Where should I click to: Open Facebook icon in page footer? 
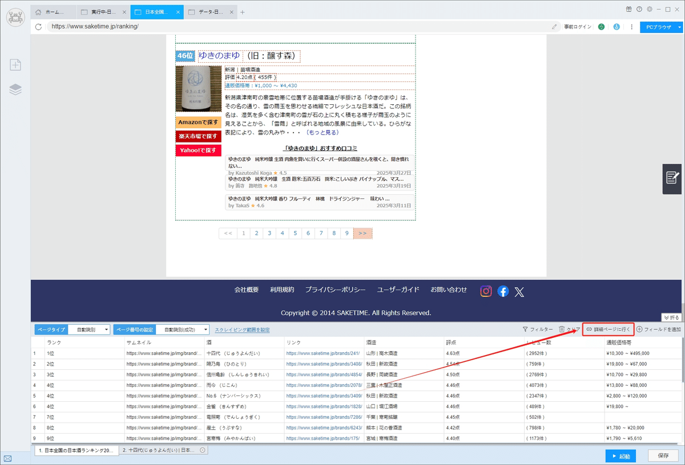[503, 291]
